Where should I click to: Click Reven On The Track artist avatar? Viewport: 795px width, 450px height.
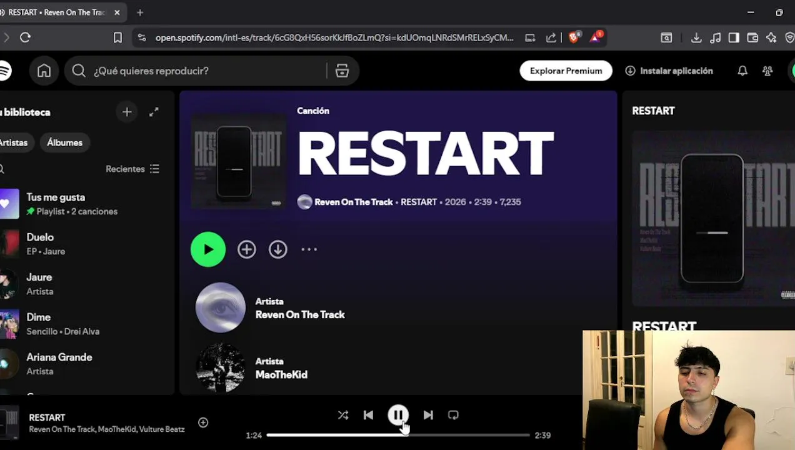click(x=221, y=307)
